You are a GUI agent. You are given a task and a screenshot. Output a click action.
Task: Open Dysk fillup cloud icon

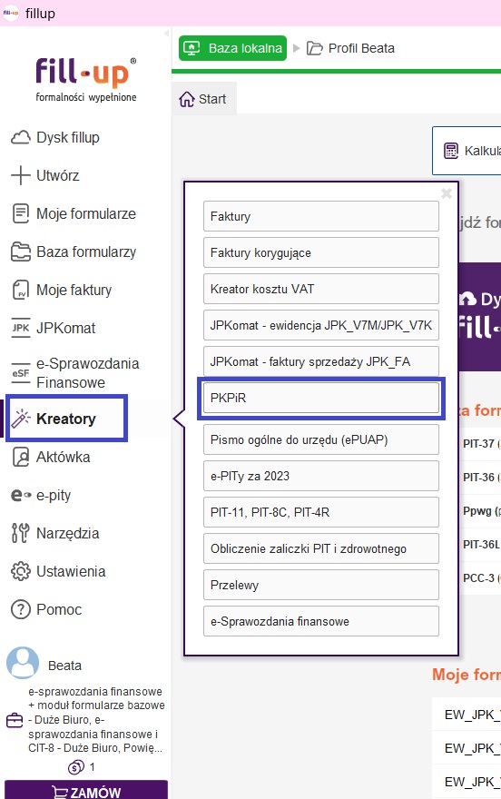[20, 138]
